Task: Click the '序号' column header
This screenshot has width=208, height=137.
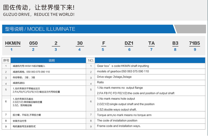Action: point(6,61)
